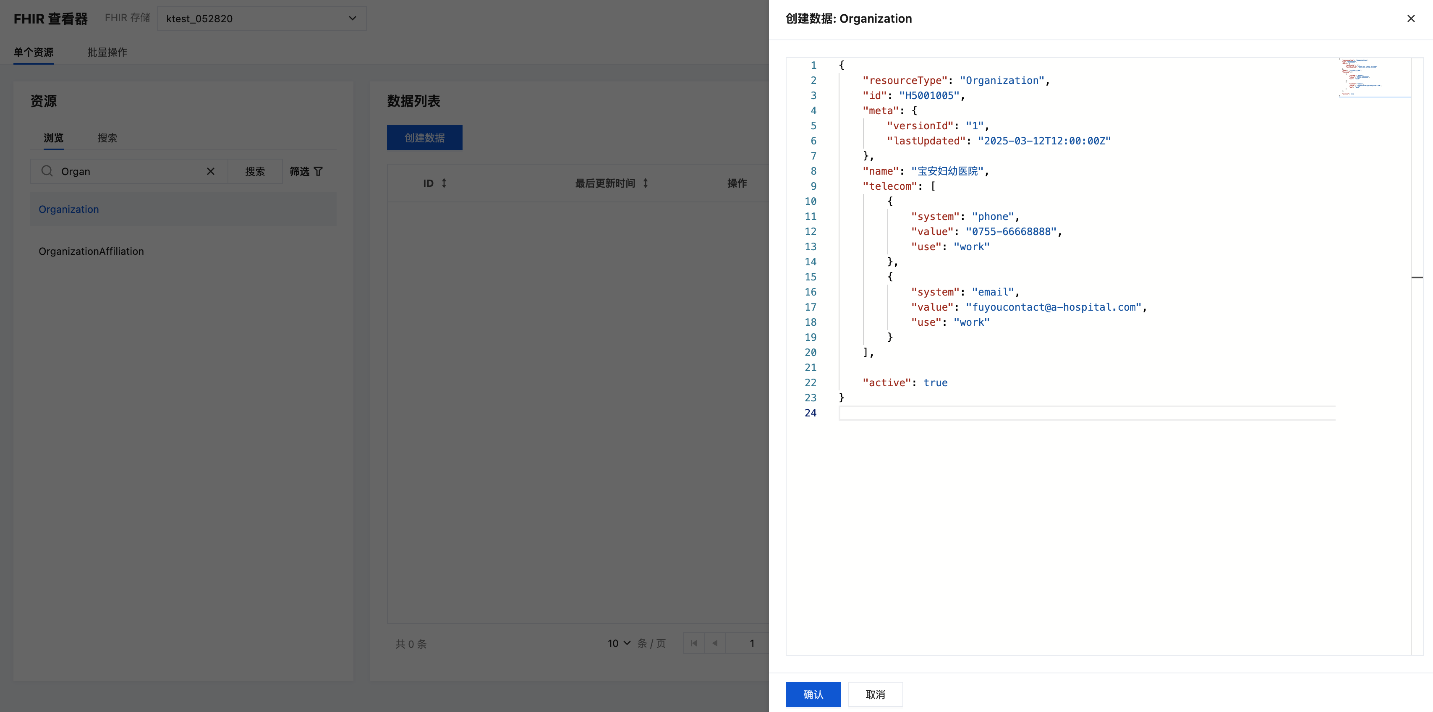
Task: Open the FHIR 存储 ktest_052820 dropdown
Action: tap(261, 18)
